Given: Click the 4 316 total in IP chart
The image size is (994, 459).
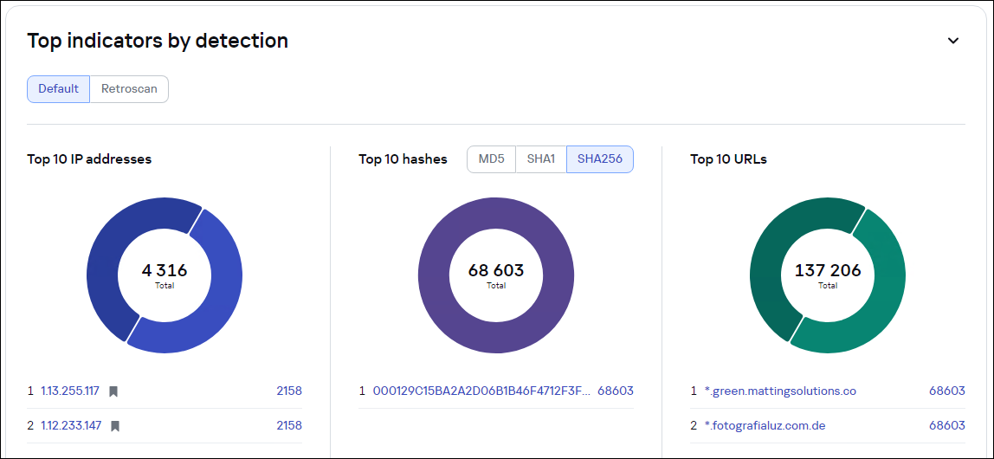Looking at the screenshot, I should point(165,271).
